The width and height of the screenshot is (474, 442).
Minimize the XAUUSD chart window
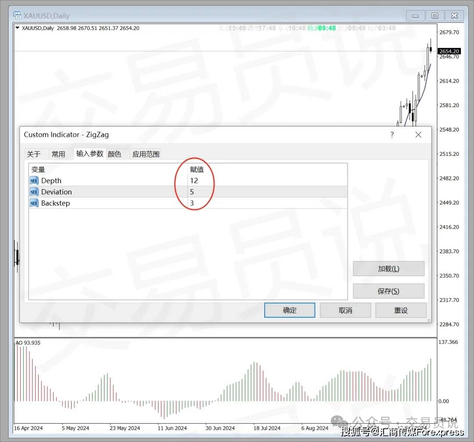(x=415, y=16)
